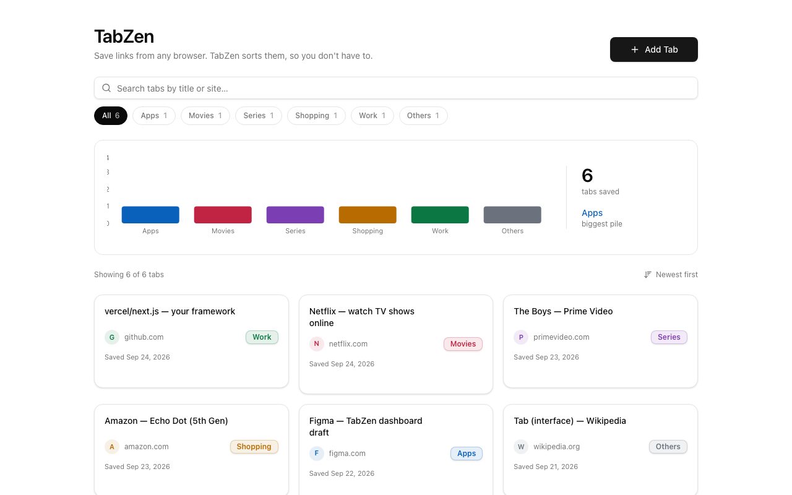Click the blue Apps bar in the chart
The width and height of the screenshot is (792, 495).
coord(150,215)
